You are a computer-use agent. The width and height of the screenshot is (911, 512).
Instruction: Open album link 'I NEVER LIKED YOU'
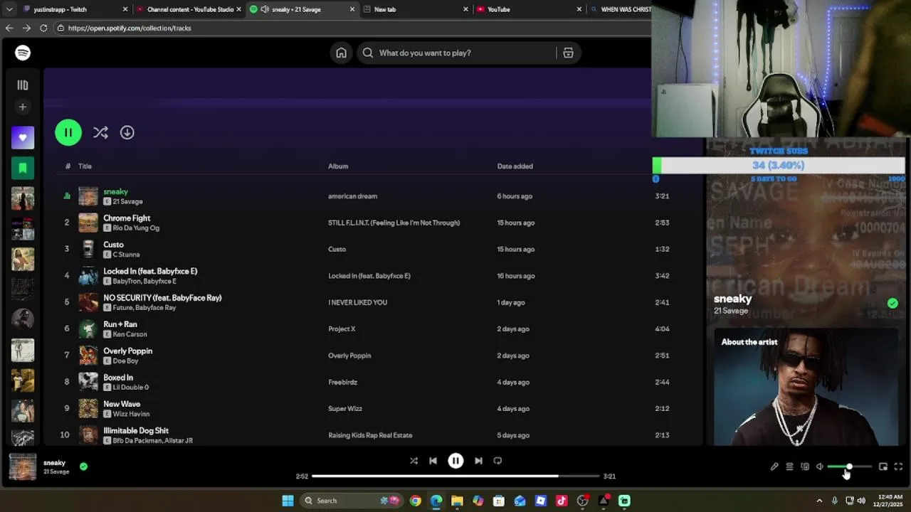pos(357,302)
